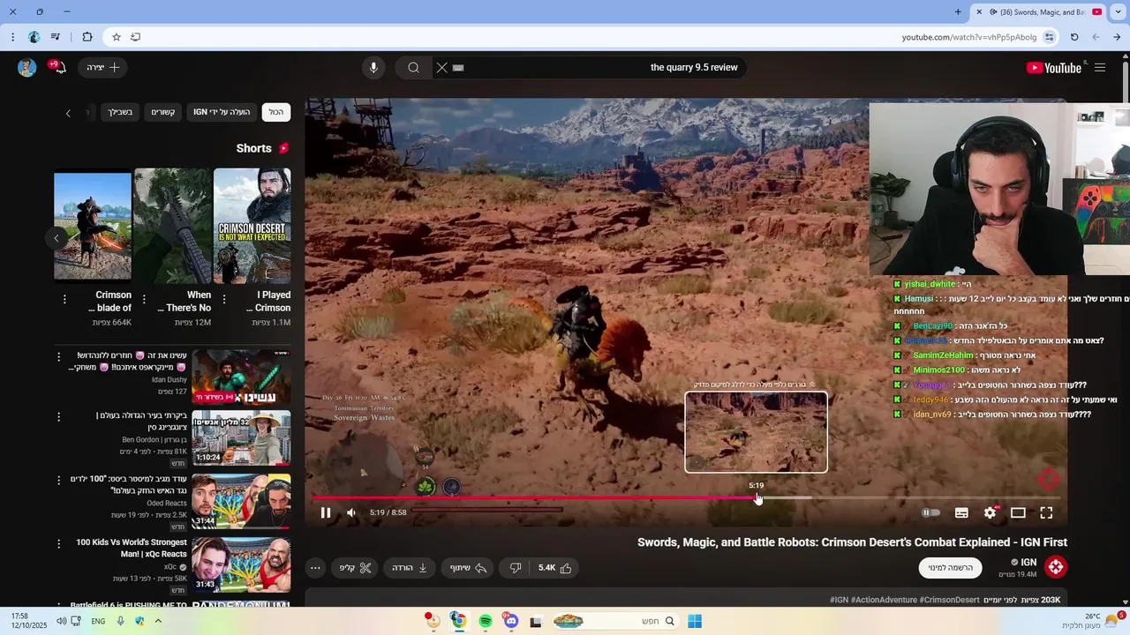The image size is (1130, 635).
Task: Open YouTube account avatar menu
Action: [x=27, y=68]
